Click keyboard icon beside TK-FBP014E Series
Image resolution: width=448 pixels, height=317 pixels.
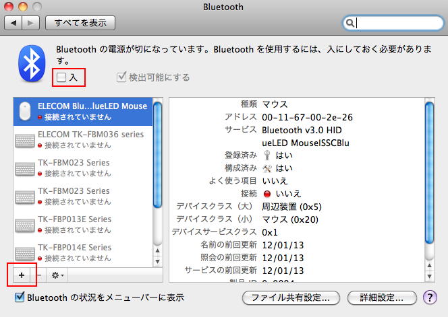25,254
